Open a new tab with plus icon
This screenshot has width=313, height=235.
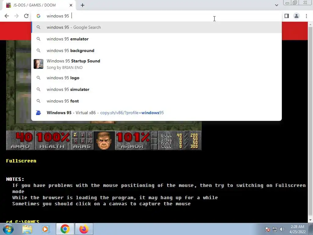coord(83,5)
